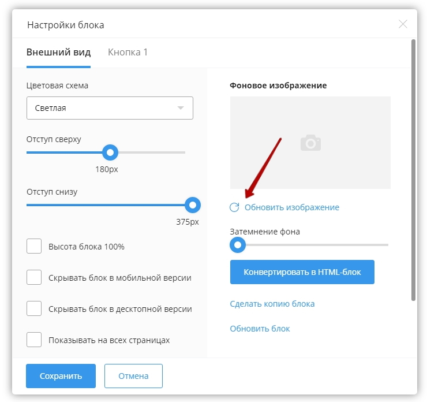Toggle Скрывать блок в мобильной версии
Screen dimensions: 427x402
(34, 277)
